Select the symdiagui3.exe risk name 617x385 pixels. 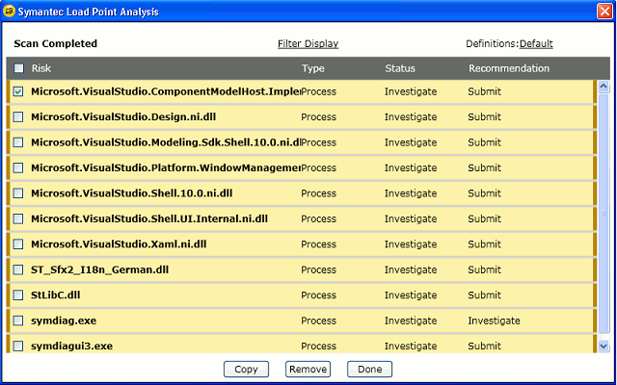[x=72, y=346]
